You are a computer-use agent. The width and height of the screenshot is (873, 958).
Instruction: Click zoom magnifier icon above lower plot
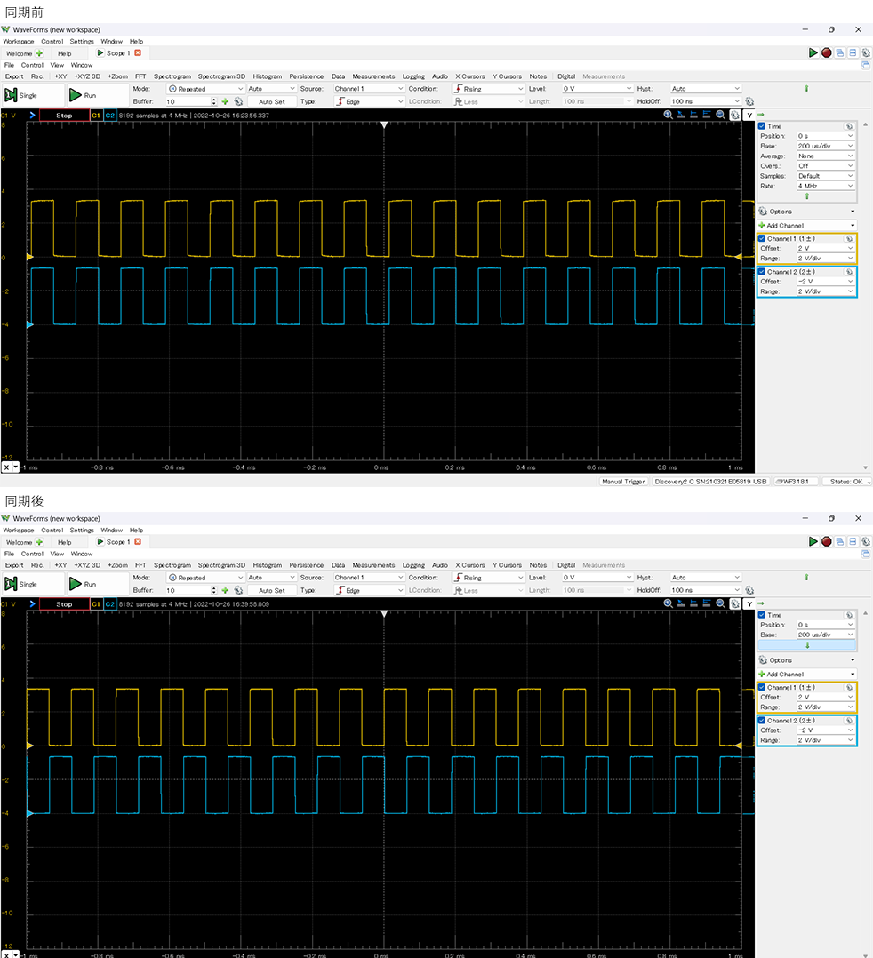click(x=669, y=603)
